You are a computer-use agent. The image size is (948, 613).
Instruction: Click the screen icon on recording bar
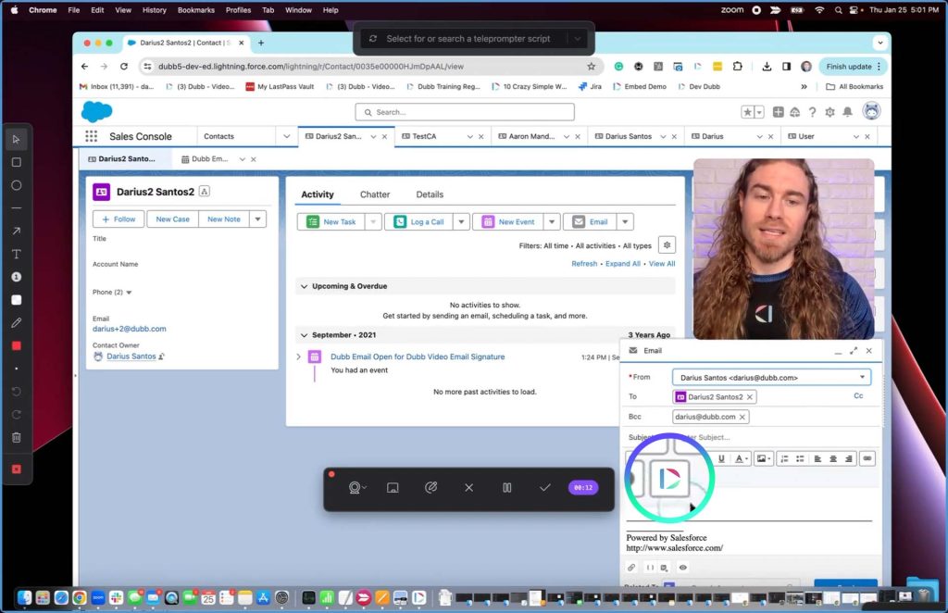click(393, 487)
